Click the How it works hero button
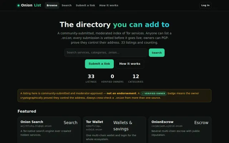The image size is (229, 143). pos(130,64)
